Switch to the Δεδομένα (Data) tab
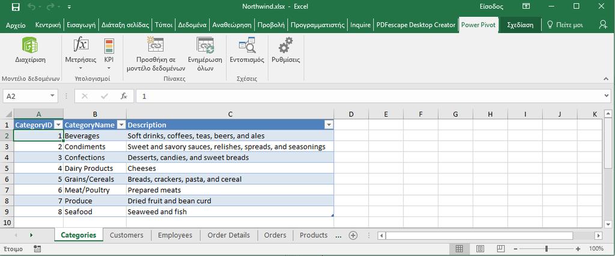This screenshot has height=256, width=615. point(192,25)
